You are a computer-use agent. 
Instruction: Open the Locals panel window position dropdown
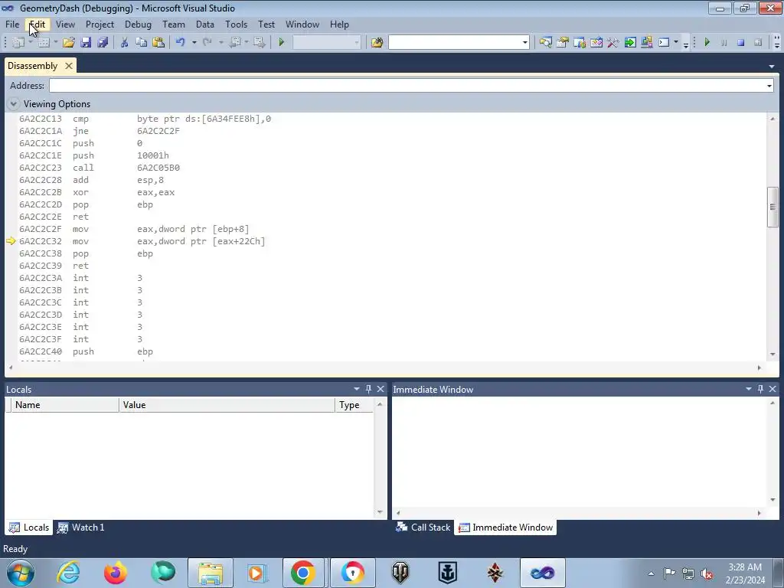click(357, 389)
